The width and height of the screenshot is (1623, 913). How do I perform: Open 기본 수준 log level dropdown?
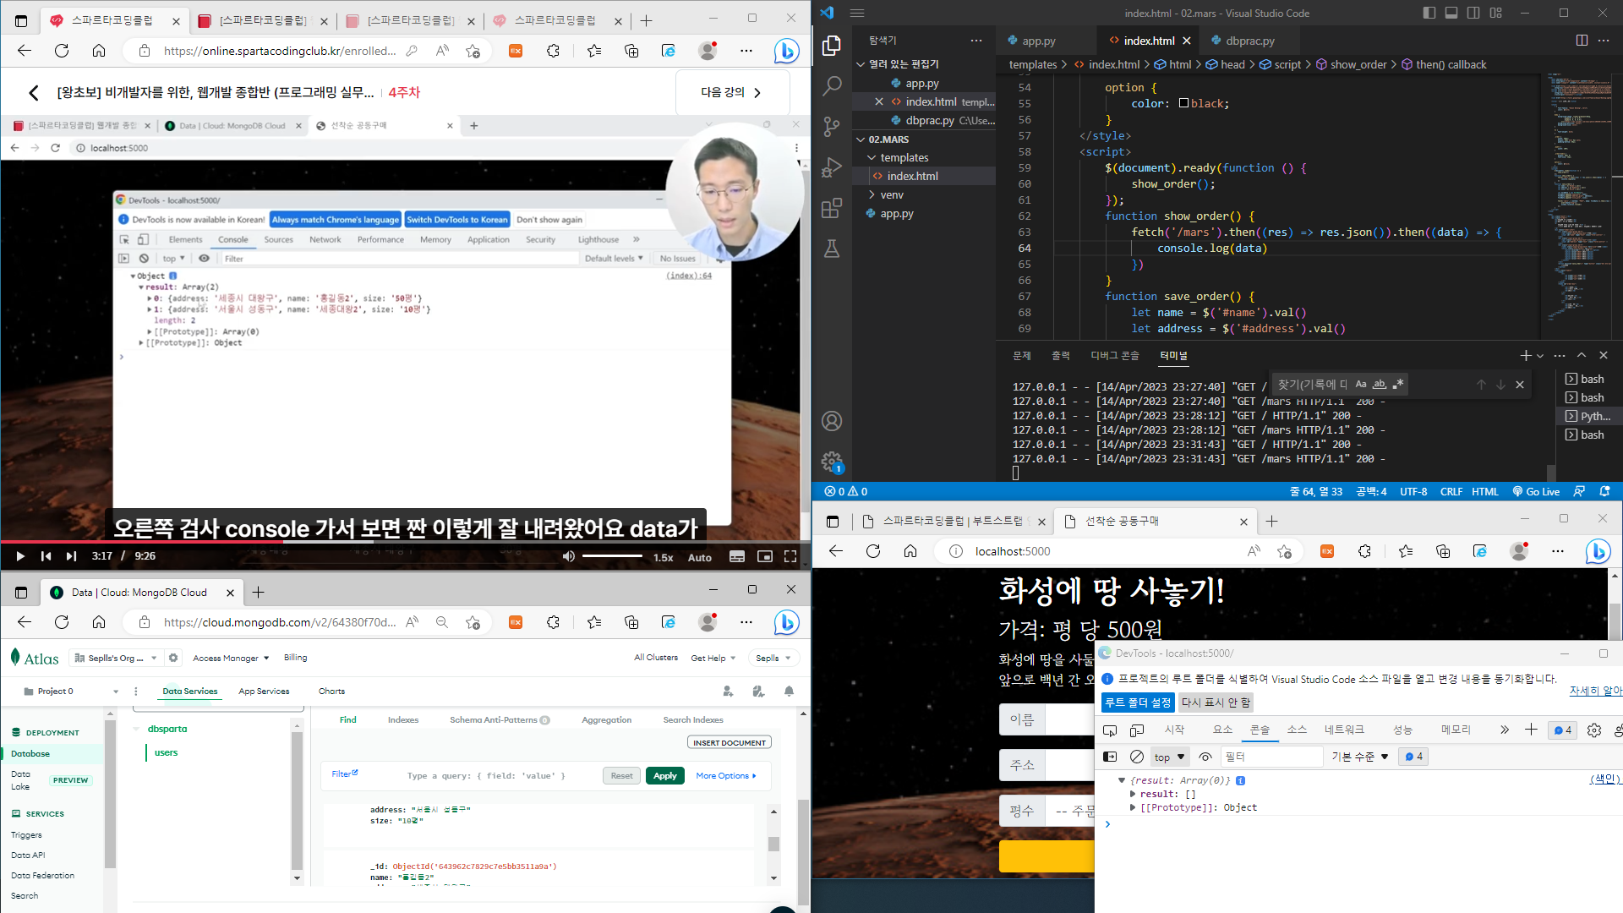click(1360, 757)
